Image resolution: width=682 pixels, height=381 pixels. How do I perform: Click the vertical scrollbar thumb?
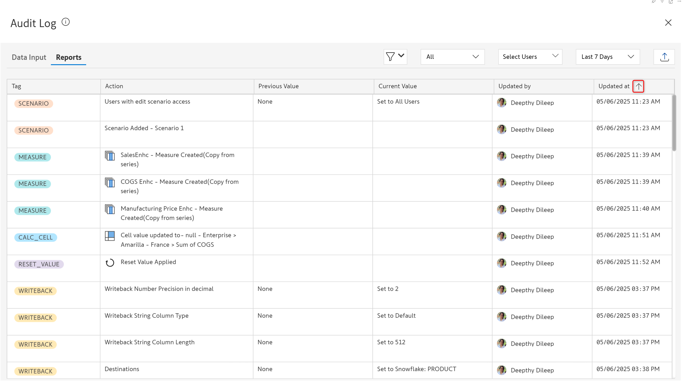674,123
